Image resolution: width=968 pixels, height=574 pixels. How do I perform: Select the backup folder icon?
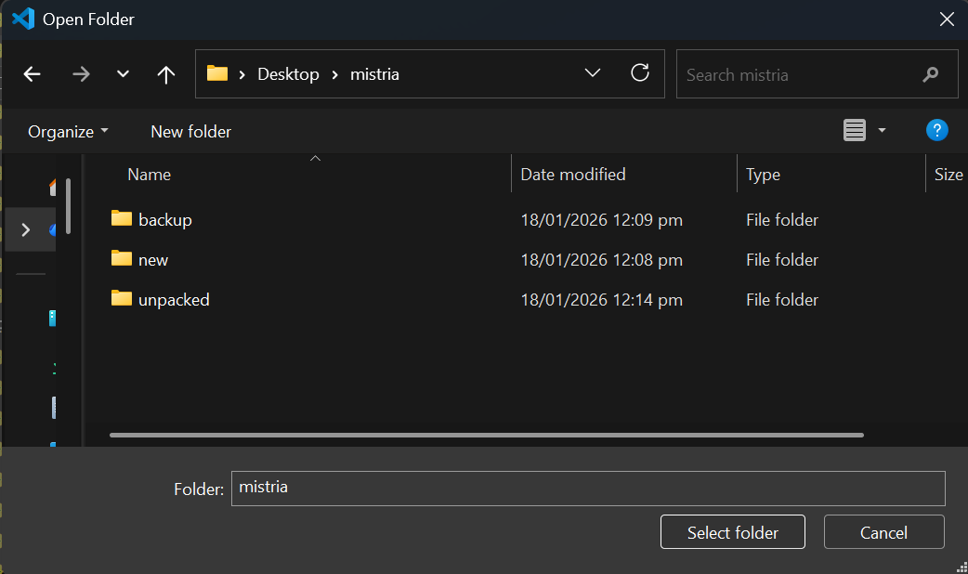[122, 219]
